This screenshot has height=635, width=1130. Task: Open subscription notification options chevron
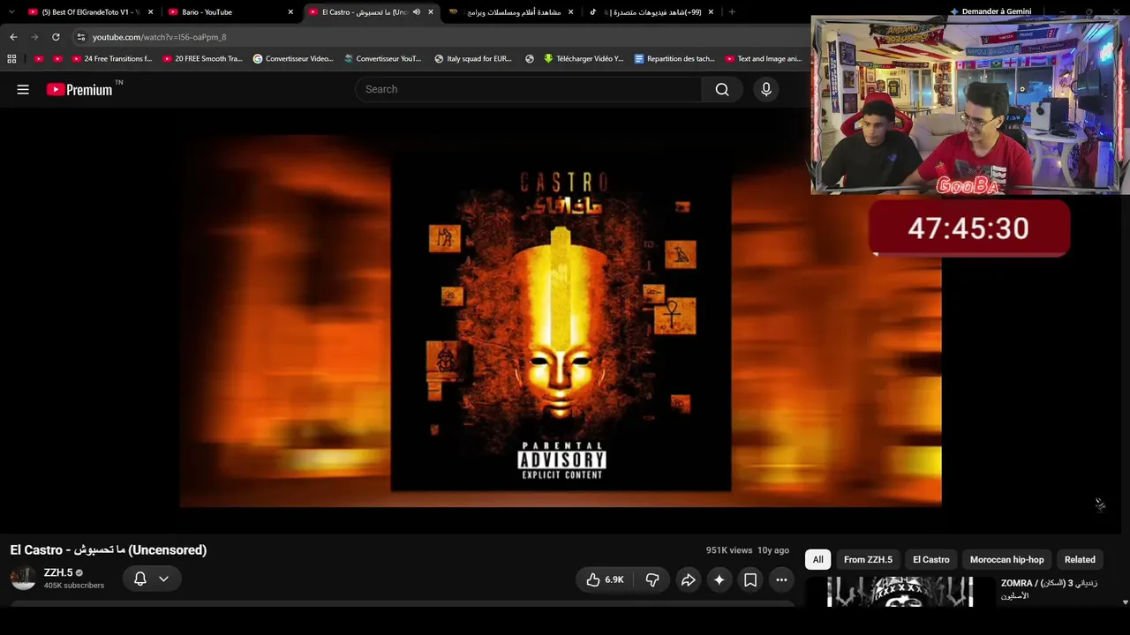click(x=163, y=579)
